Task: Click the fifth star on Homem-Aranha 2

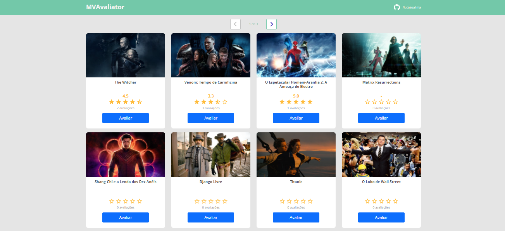Action: tap(310, 102)
